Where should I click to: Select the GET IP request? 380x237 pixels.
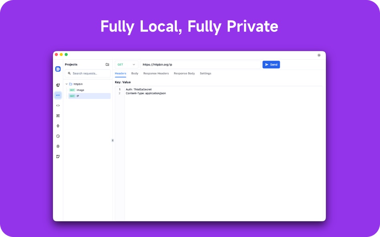coord(90,96)
